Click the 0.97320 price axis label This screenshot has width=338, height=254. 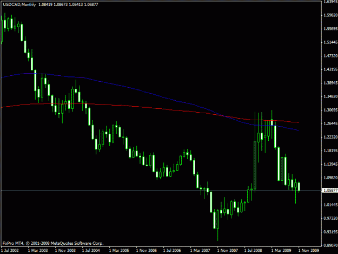[x=330, y=218]
